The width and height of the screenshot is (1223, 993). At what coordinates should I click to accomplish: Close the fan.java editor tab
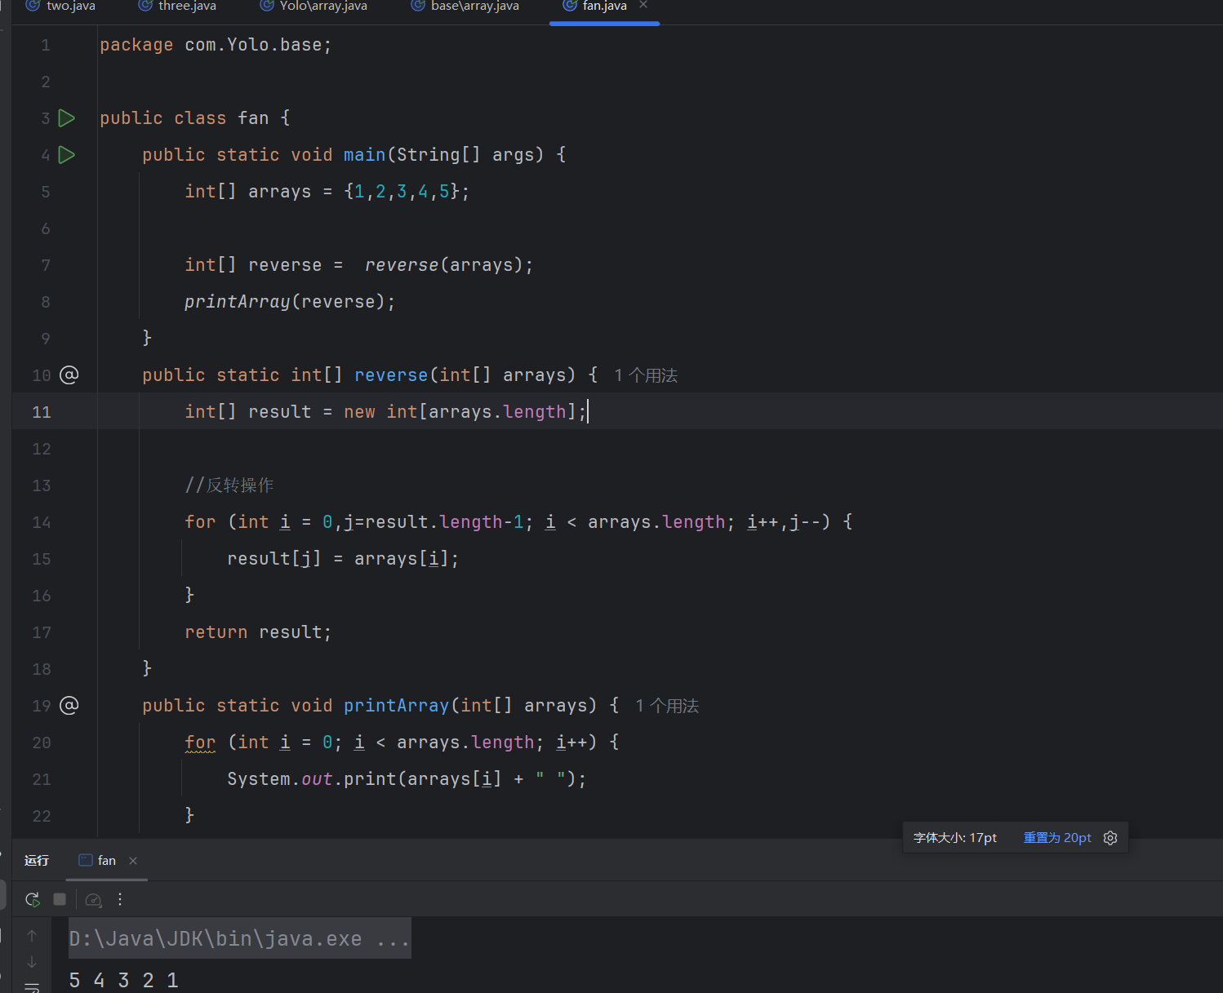coord(643,5)
